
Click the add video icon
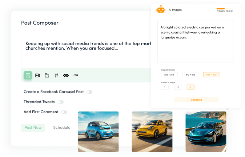[37, 75]
